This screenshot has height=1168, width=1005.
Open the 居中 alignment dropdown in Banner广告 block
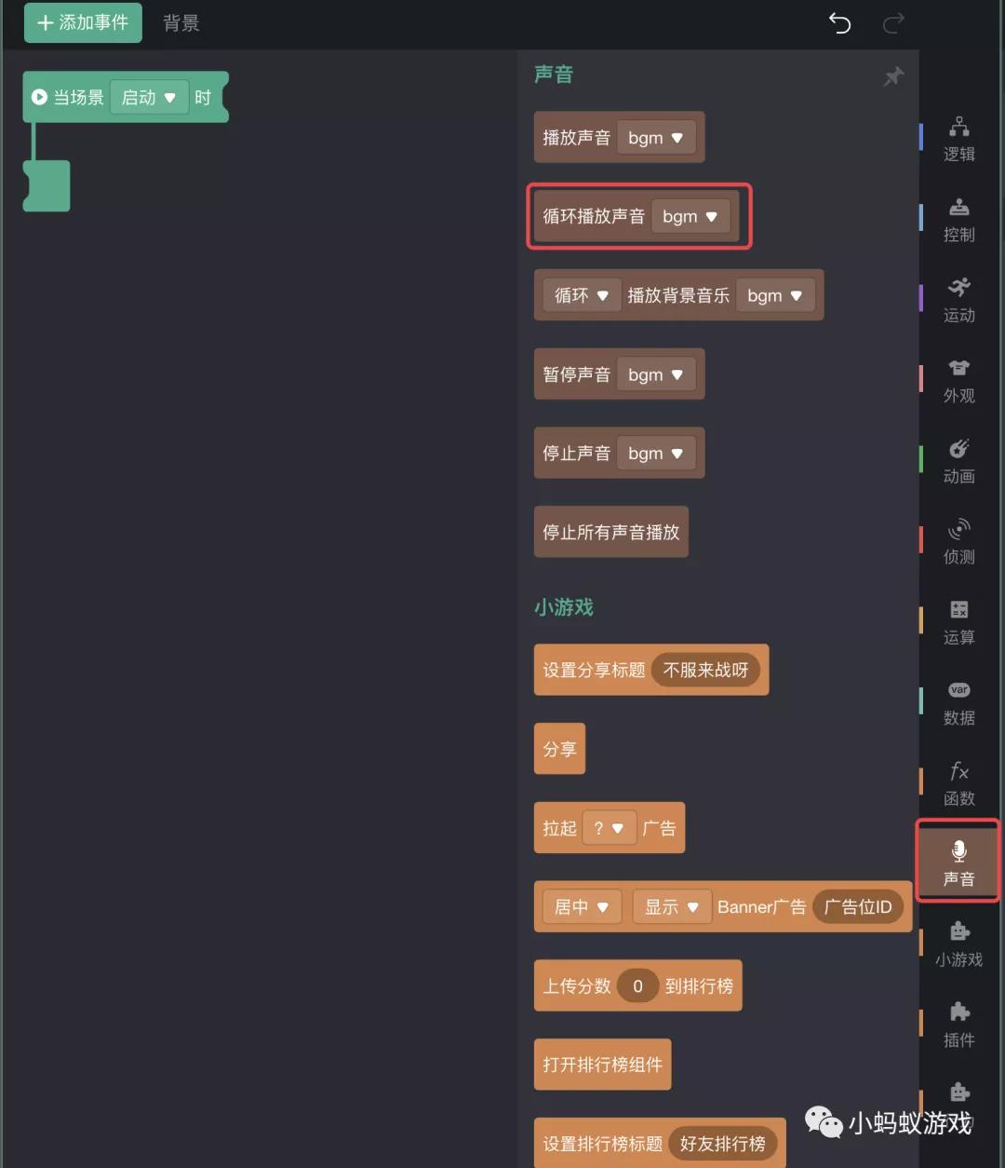[581, 906]
